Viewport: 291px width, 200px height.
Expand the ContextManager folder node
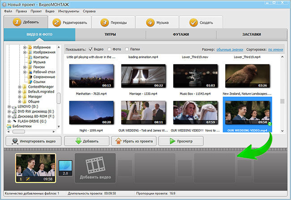20,87
